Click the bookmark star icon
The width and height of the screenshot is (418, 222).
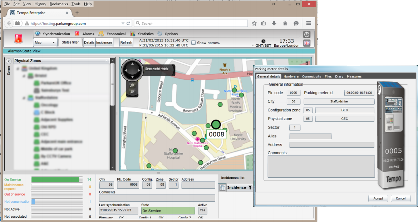[x=254, y=24]
